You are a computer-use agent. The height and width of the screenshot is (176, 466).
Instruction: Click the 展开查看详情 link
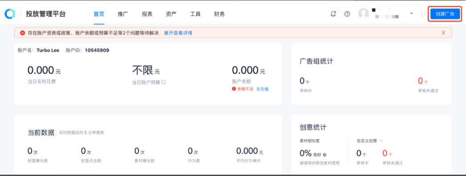pos(178,33)
